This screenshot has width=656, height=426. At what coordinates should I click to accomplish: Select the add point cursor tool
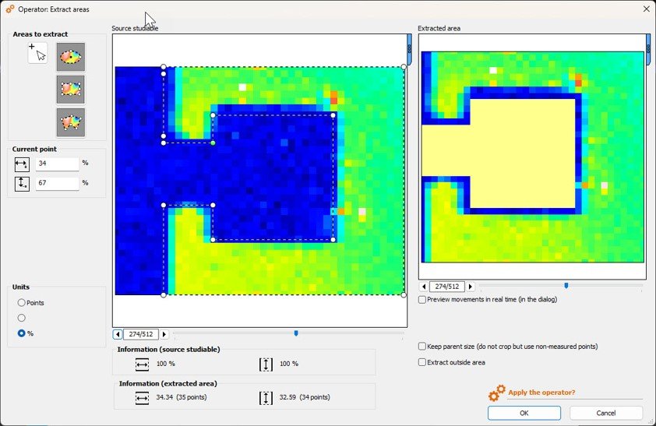tap(37, 53)
